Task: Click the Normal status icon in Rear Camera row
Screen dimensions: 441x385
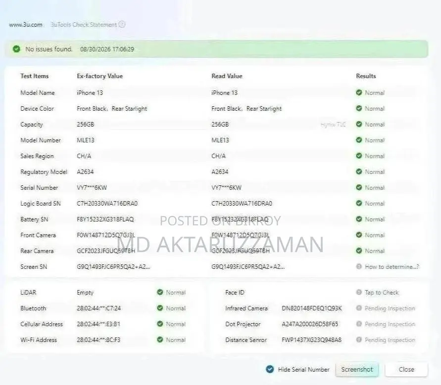Action: tap(359, 251)
